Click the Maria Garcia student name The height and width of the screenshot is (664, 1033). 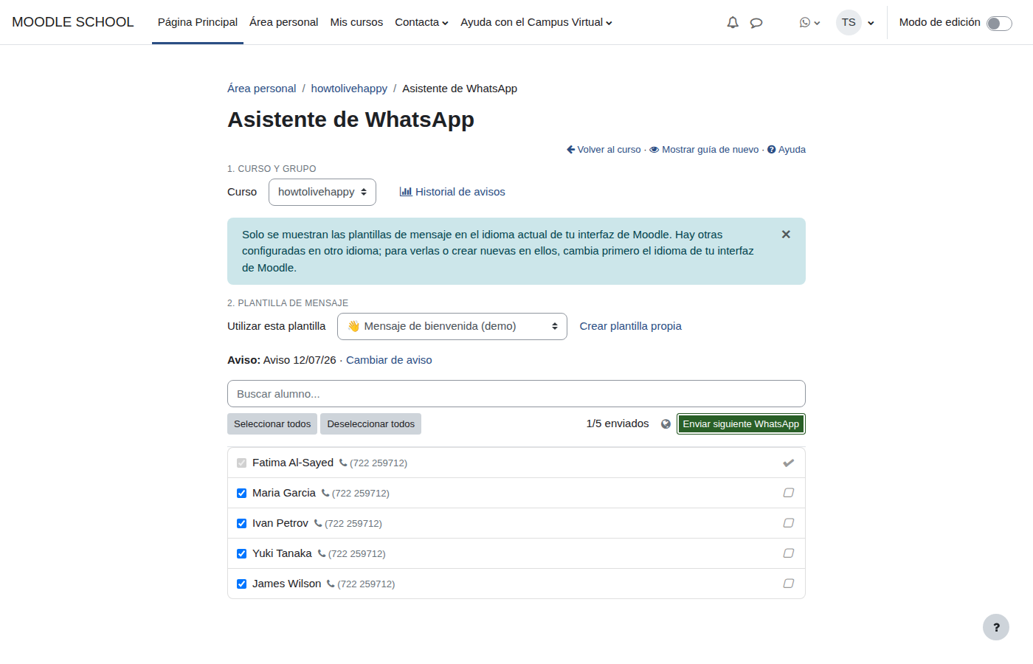pos(284,493)
